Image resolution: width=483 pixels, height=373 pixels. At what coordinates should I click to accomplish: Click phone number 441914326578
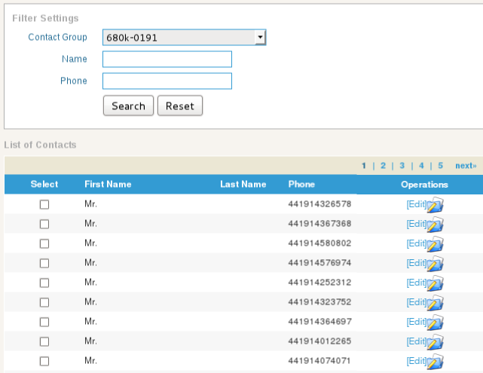click(x=319, y=204)
